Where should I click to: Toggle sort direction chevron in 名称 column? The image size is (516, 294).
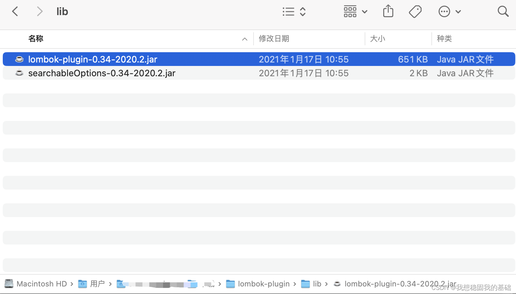pos(245,39)
